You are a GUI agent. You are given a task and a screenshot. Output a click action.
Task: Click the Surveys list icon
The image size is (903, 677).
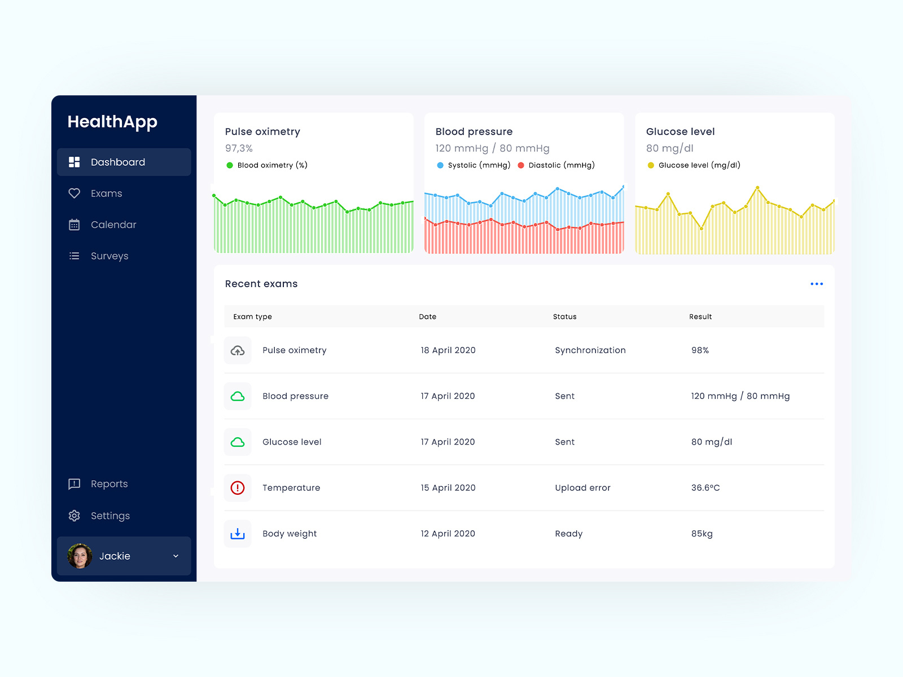tap(74, 256)
